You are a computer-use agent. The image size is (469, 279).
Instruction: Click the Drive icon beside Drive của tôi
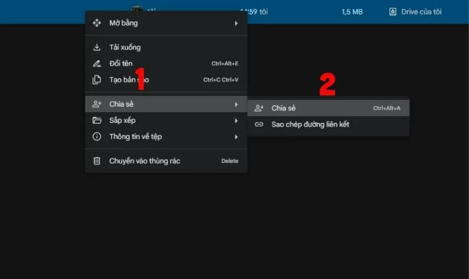point(393,12)
